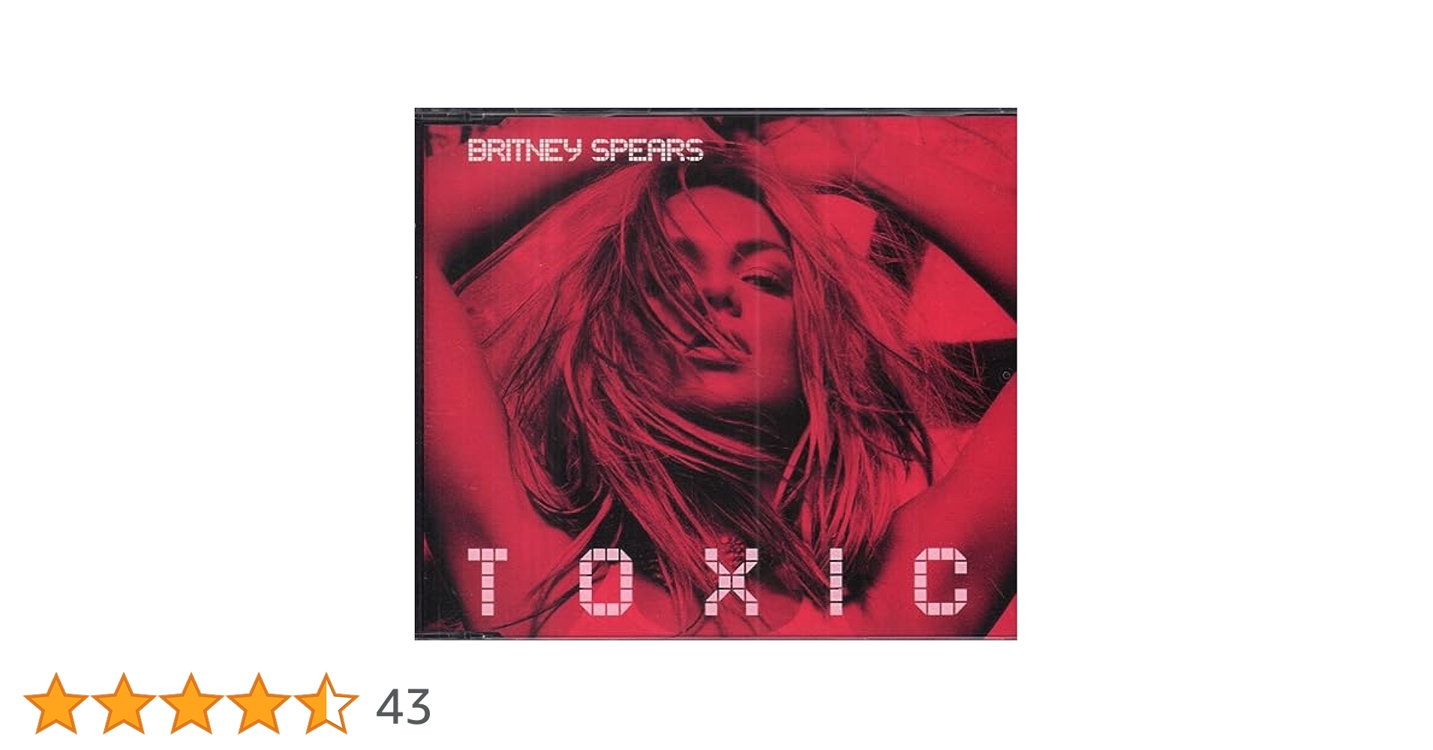Click the first gold rating star
The height and width of the screenshot is (750, 1433).
[56, 703]
